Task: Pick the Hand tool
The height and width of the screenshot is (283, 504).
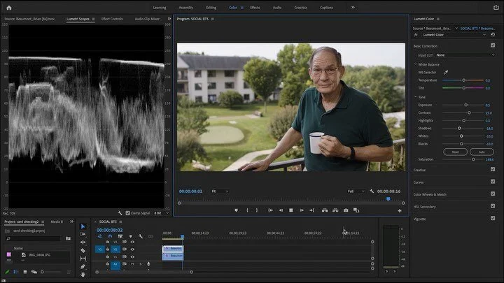Action: click(83, 274)
